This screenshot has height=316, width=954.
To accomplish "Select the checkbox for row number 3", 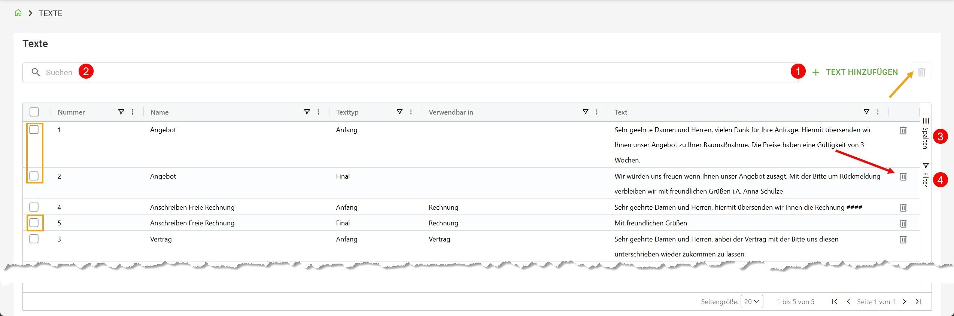I will tap(34, 239).
